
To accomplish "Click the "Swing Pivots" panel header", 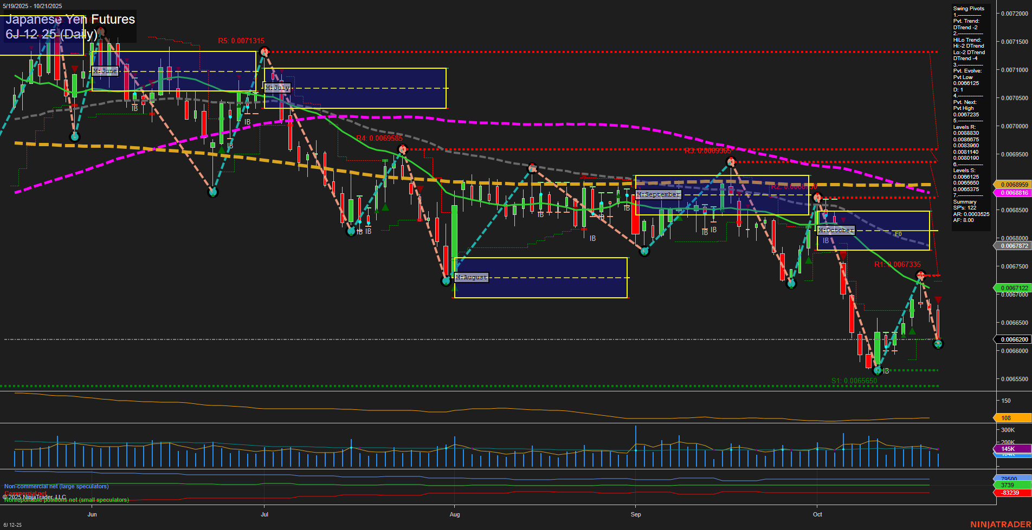I will point(968,8).
